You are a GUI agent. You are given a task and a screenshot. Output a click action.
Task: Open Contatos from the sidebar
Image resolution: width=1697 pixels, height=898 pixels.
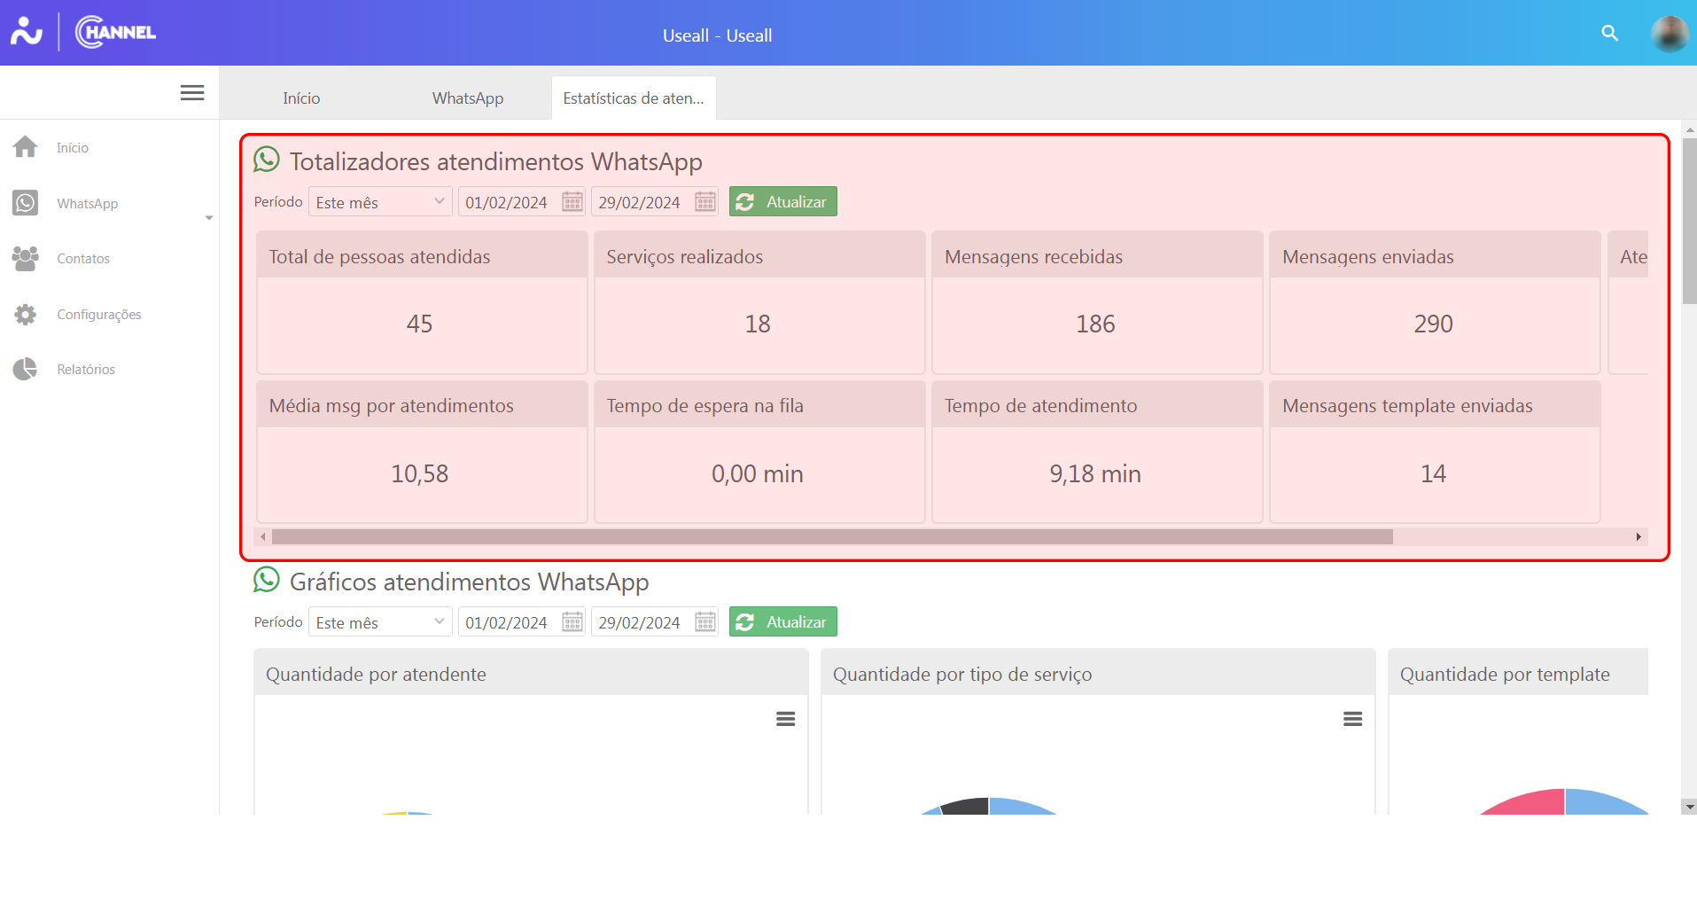pos(82,259)
